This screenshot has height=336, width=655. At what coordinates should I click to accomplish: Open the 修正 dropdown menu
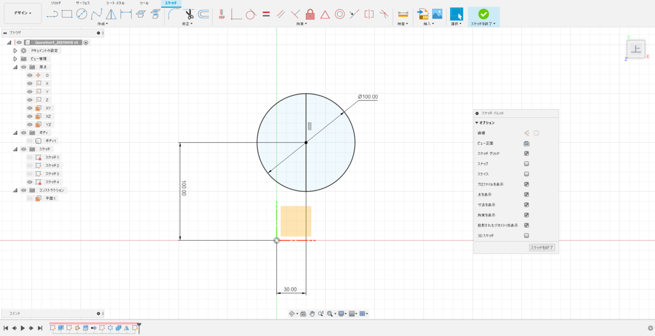(x=188, y=24)
